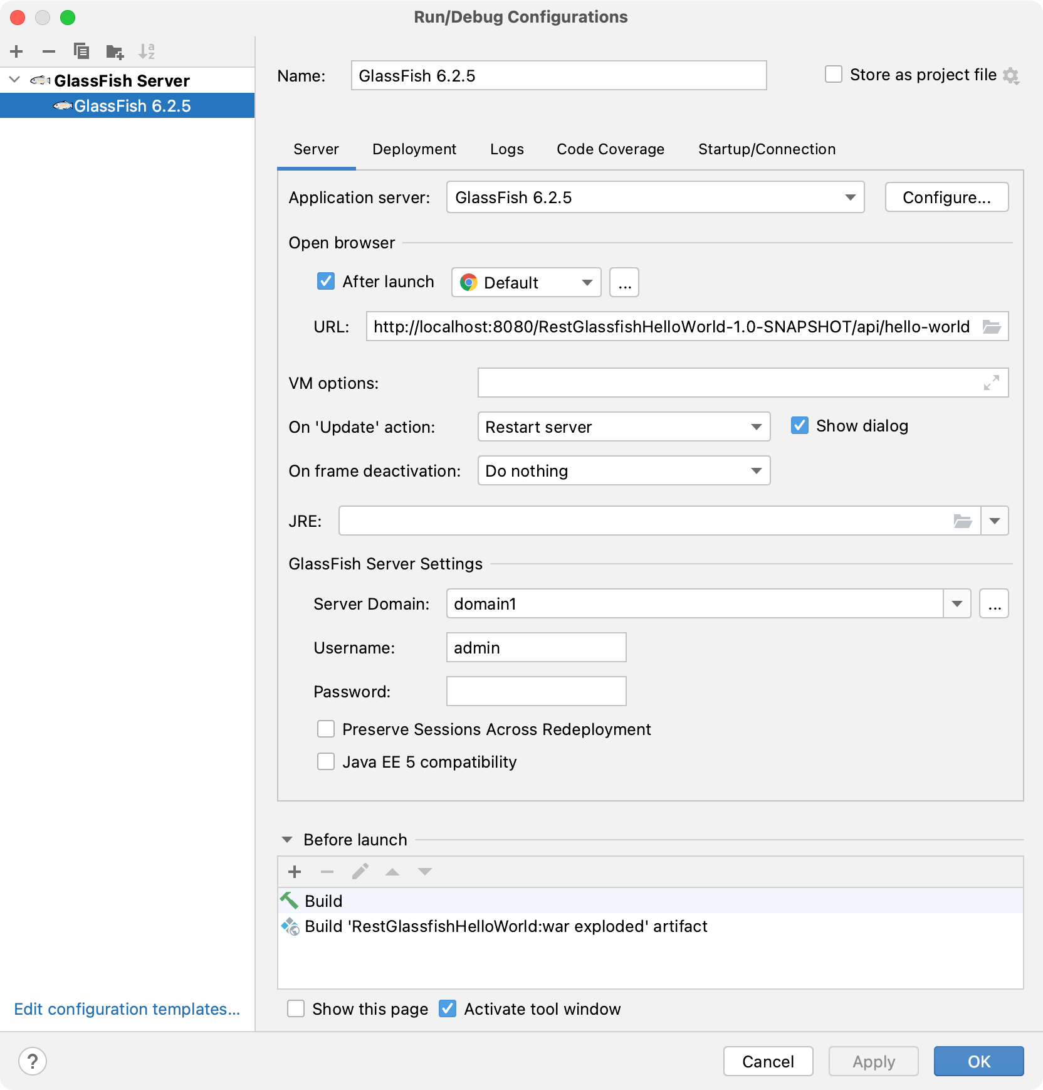Click the GlassFish Server fish icon
The image size is (1043, 1090).
40,80
